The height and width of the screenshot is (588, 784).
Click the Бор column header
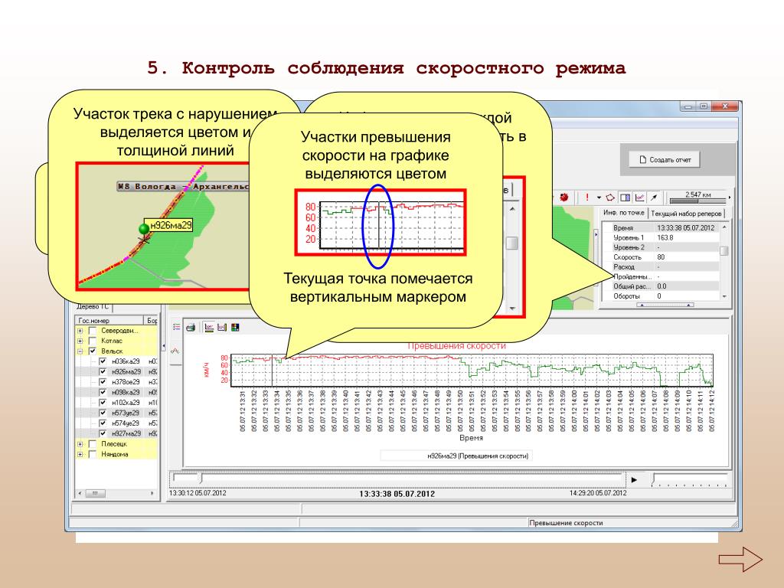coord(152,321)
